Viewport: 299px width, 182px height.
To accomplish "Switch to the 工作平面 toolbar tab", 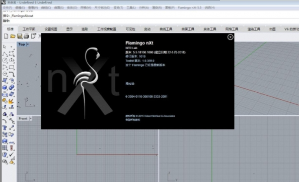I will 29,29.
